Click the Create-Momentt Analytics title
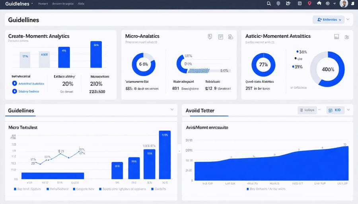The height and width of the screenshot is (204, 358). (39, 36)
